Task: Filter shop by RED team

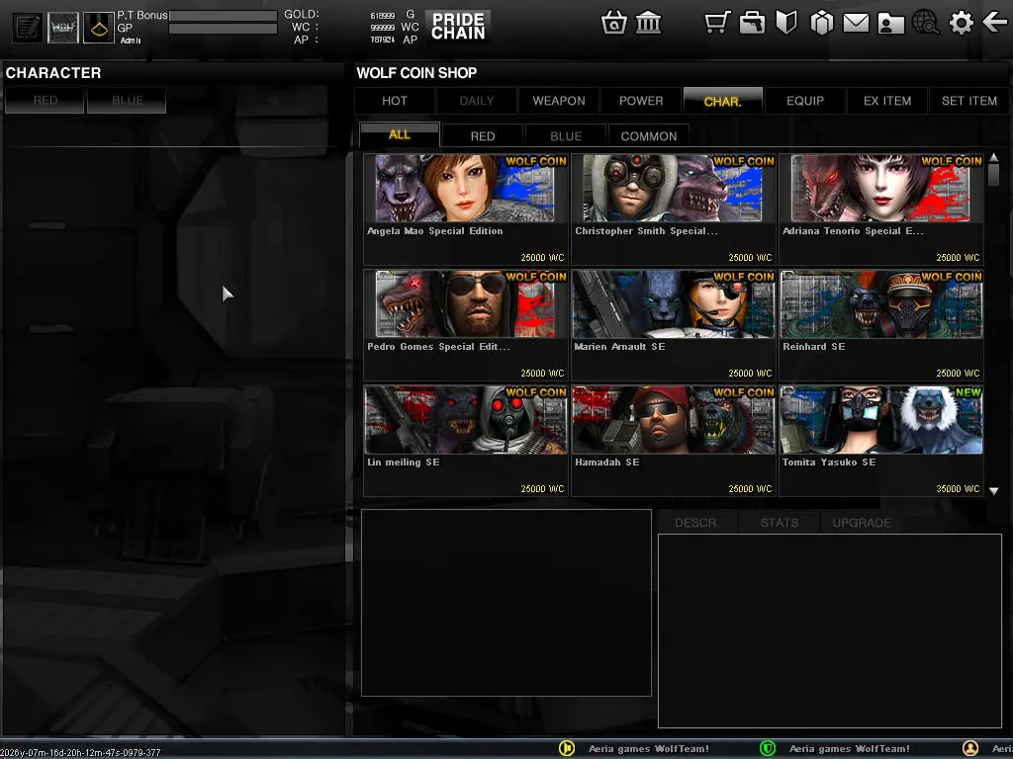Action: [483, 136]
